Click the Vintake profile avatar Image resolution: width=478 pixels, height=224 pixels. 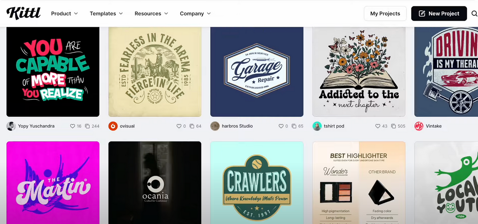click(x=419, y=126)
